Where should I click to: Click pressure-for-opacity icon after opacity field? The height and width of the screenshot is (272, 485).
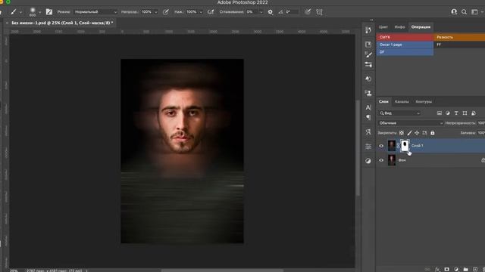point(166,12)
